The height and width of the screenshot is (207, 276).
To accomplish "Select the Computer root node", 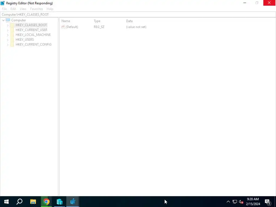I will point(19,20).
